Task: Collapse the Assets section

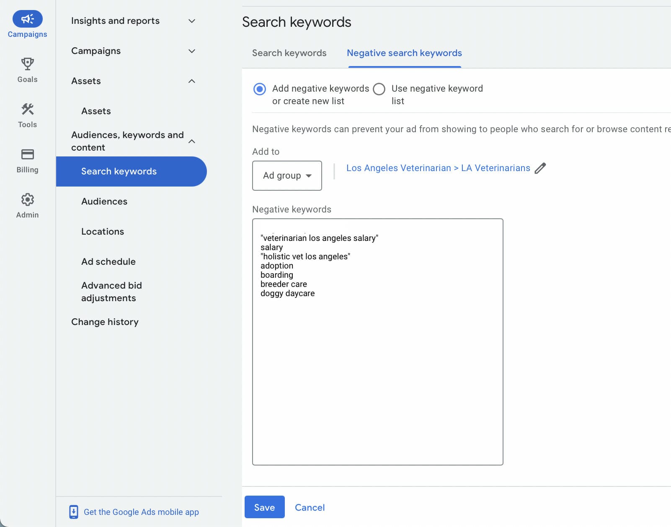Action: click(192, 81)
